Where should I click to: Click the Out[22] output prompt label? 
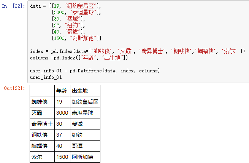click(14, 88)
